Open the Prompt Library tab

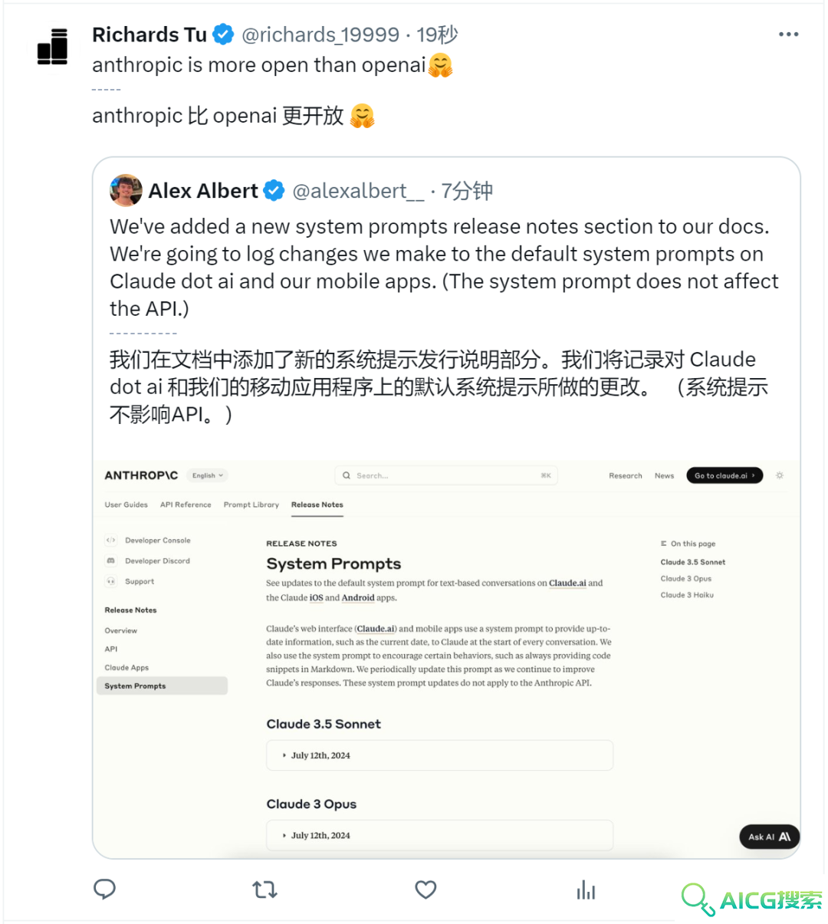click(251, 505)
